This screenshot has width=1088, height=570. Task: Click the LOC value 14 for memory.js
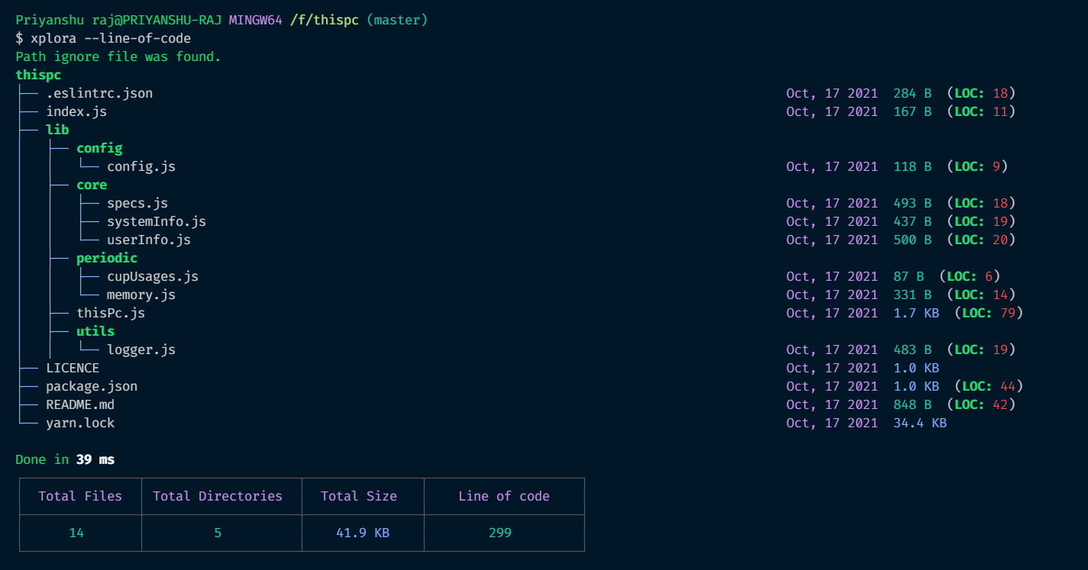[1000, 295]
